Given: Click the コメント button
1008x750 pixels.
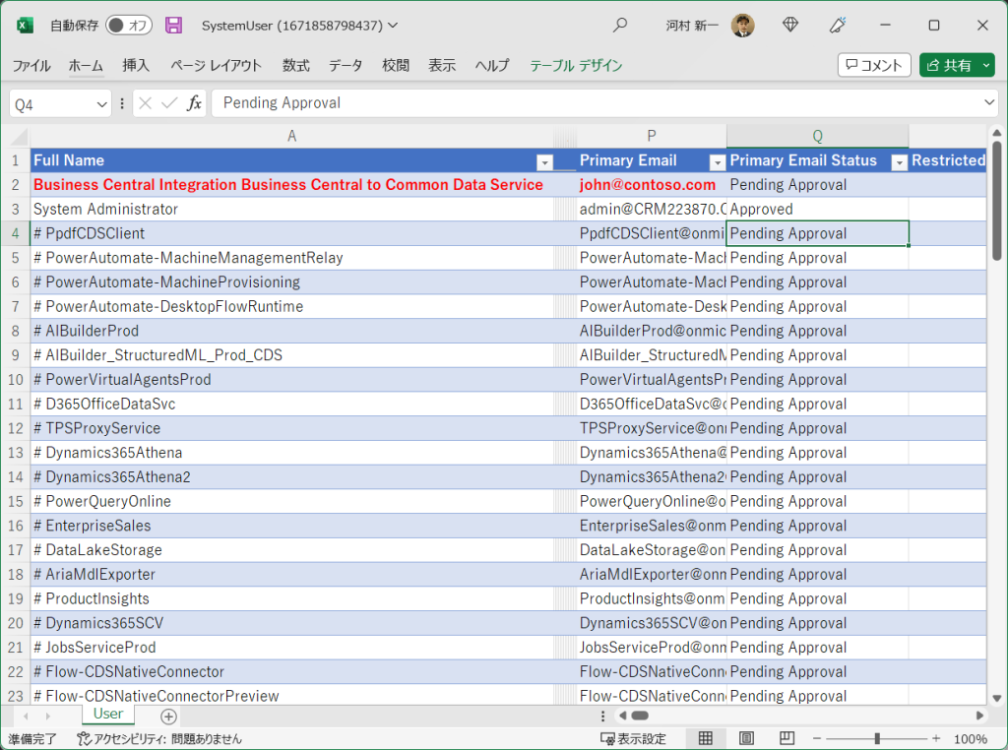Looking at the screenshot, I should 874,65.
